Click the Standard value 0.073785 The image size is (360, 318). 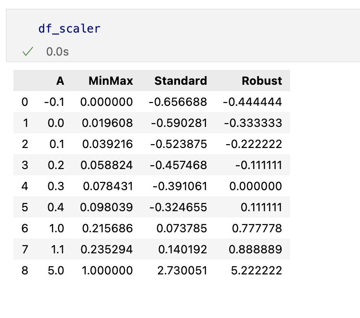[x=181, y=228]
